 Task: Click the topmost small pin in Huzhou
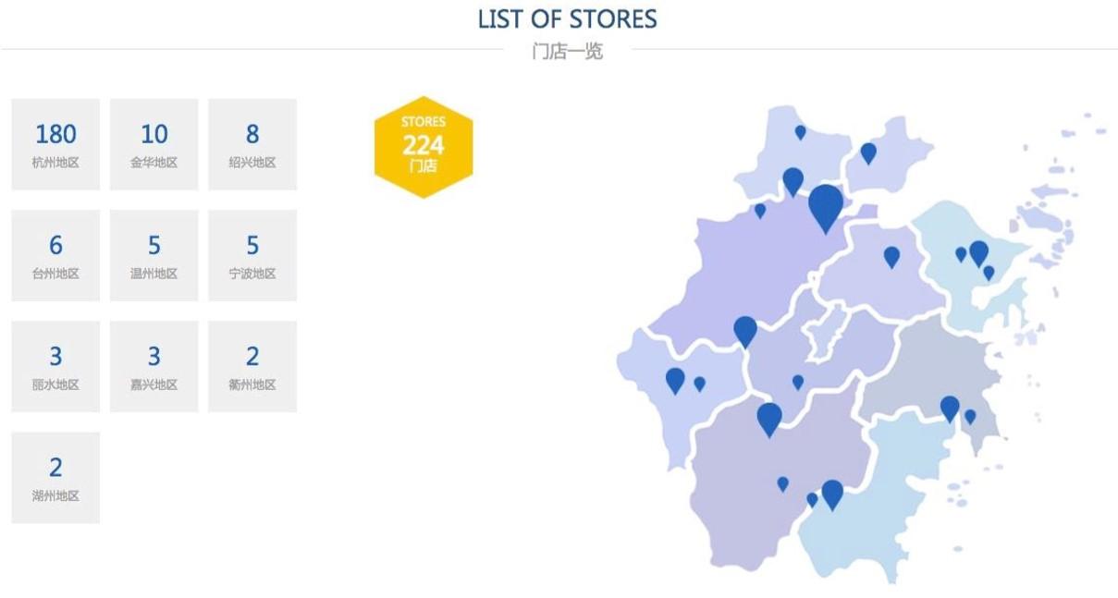(801, 132)
